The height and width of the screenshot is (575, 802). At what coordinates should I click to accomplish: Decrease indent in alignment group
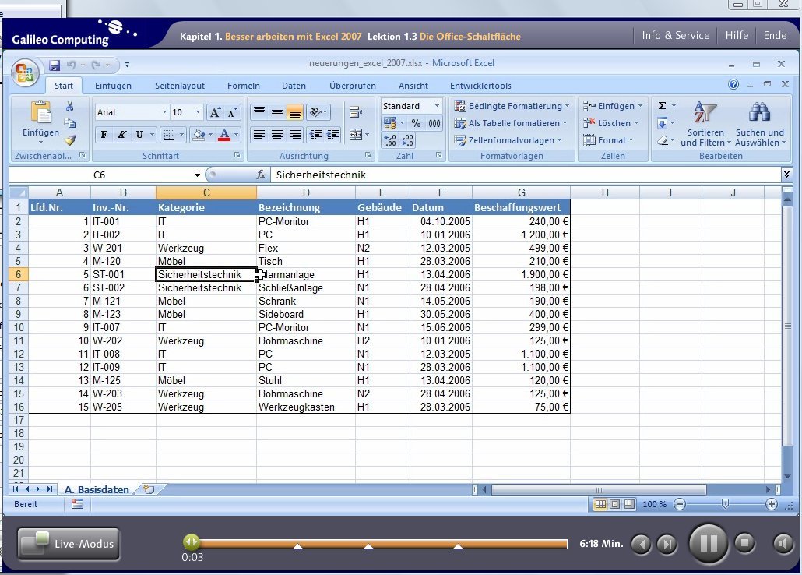(x=315, y=135)
